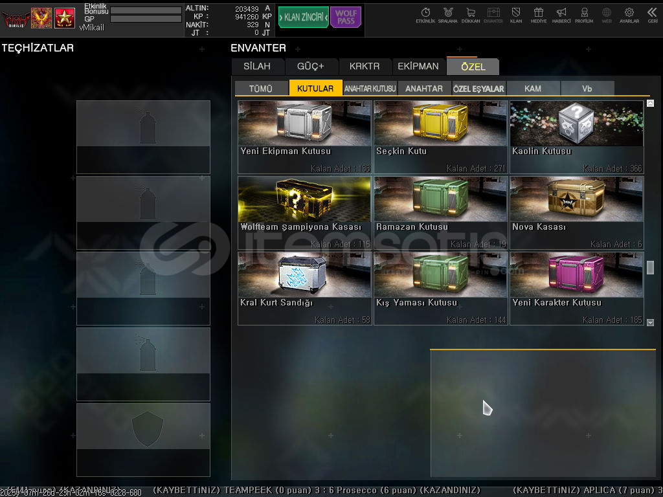Open the Hediye gift icon

click(538, 16)
